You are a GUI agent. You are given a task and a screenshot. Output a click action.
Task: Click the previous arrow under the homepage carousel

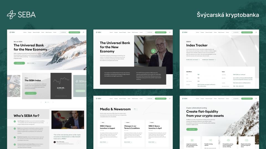tap(41, 102)
